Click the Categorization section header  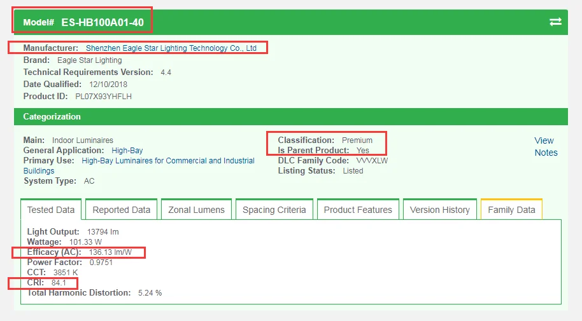click(52, 117)
